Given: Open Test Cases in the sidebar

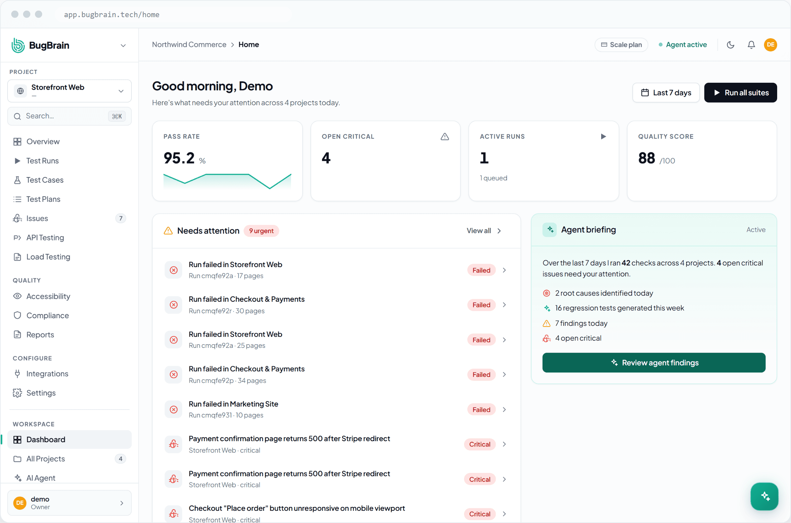Looking at the screenshot, I should pos(69,180).
